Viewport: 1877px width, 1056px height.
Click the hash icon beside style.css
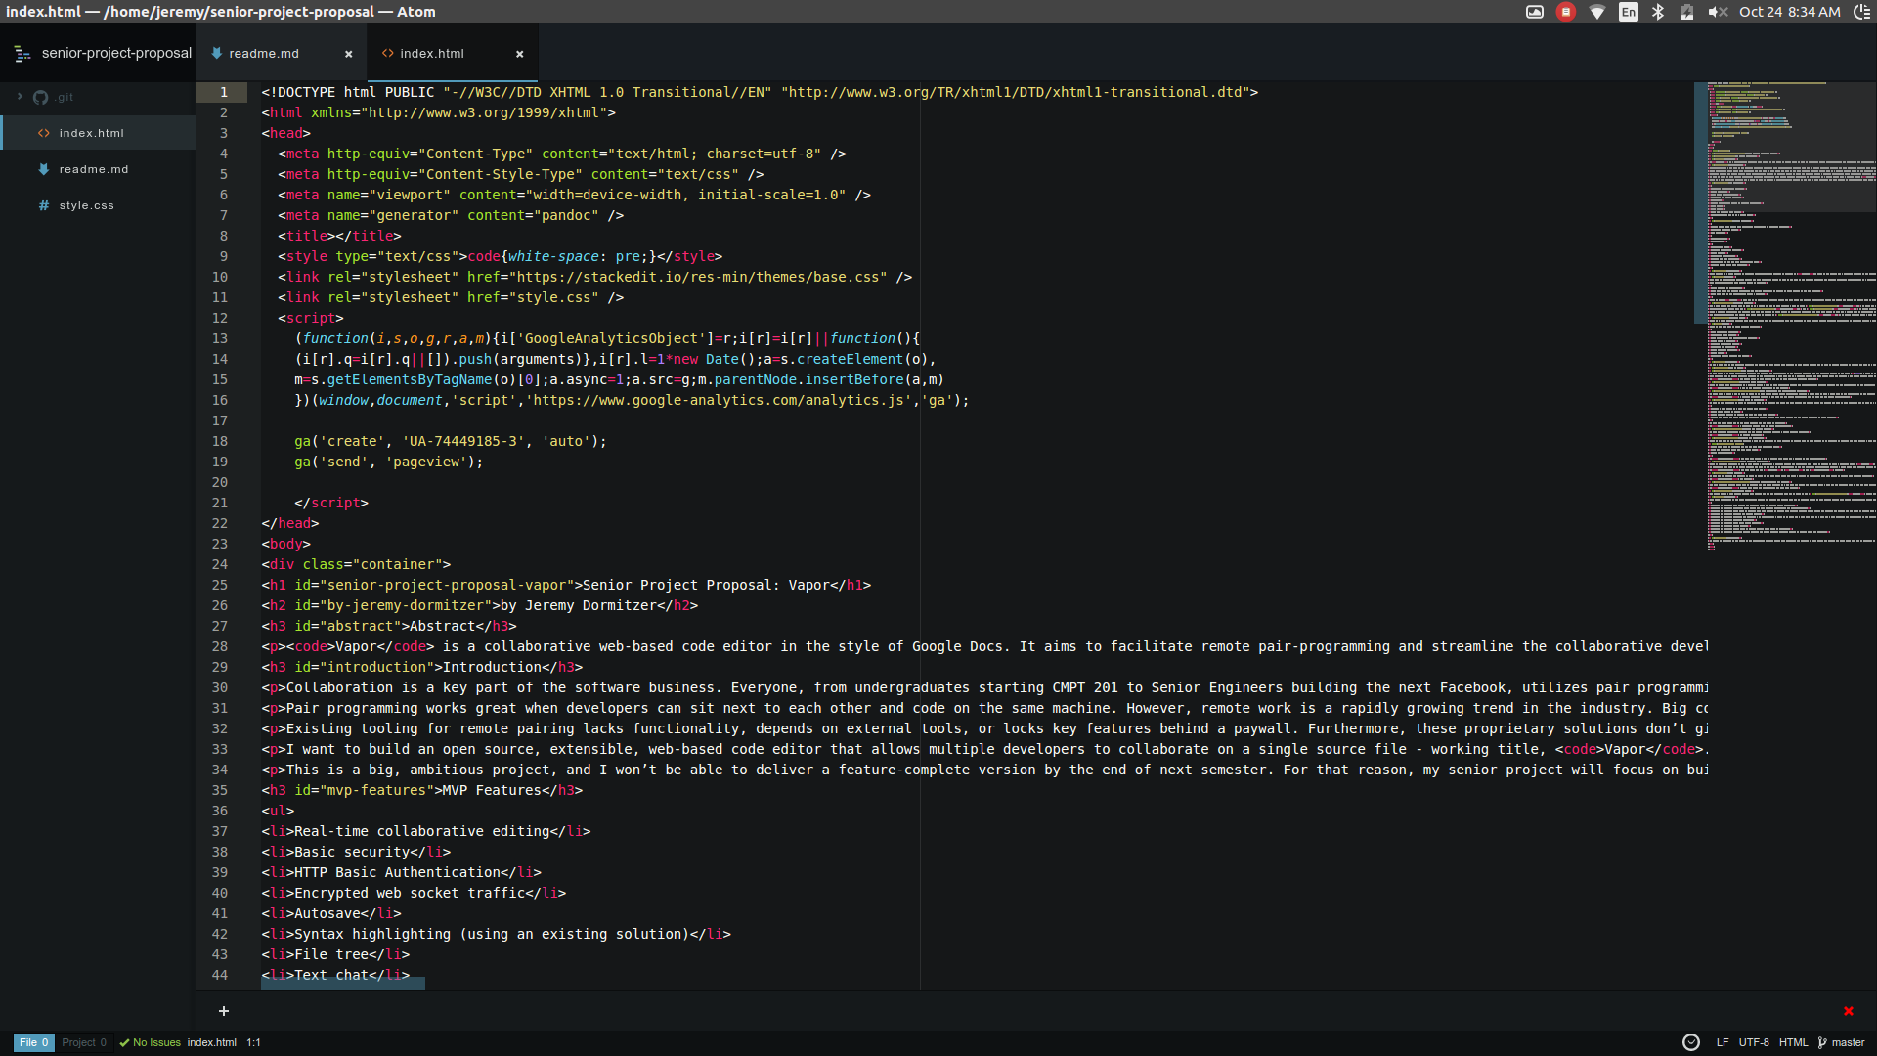click(x=44, y=205)
